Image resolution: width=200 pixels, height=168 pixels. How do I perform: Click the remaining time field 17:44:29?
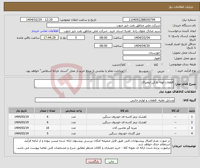pos(49,37)
